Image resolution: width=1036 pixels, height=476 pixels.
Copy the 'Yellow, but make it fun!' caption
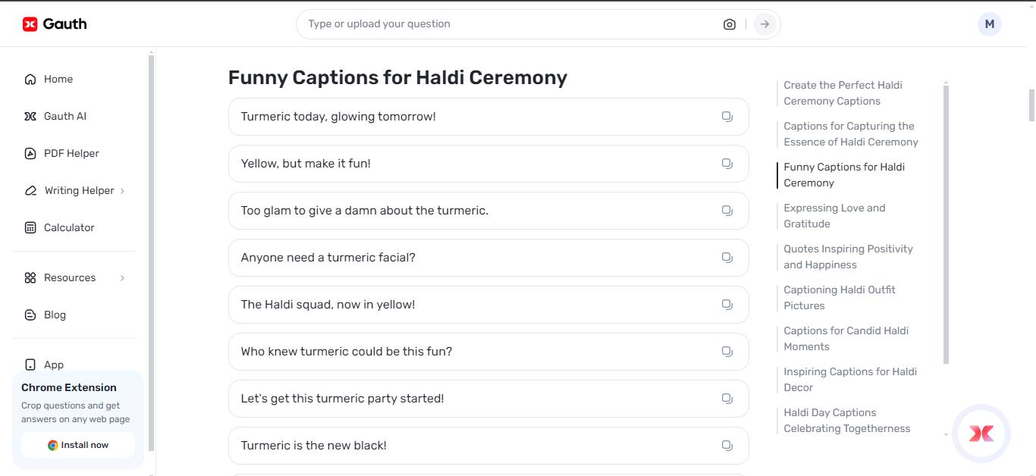(727, 163)
